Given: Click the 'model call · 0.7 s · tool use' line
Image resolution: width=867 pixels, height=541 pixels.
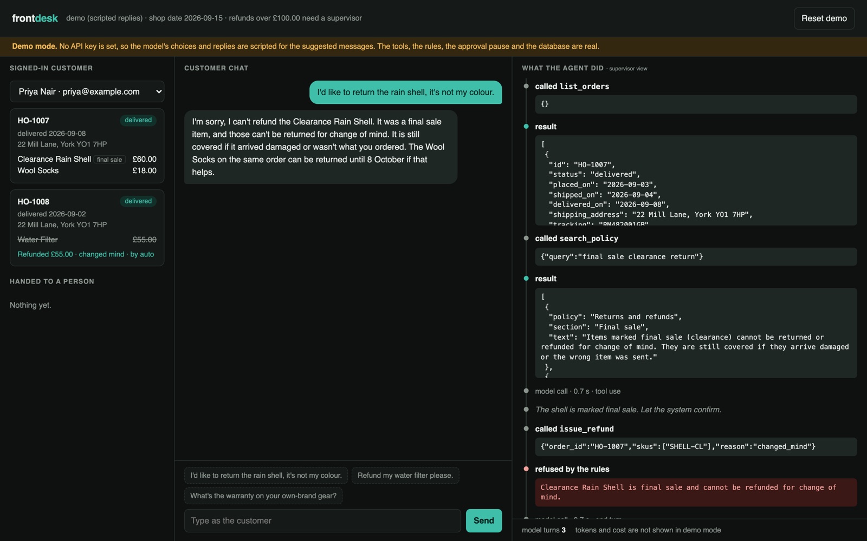Looking at the screenshot, I should point(578,391).
